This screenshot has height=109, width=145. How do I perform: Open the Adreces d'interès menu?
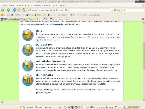coord(42,6)
